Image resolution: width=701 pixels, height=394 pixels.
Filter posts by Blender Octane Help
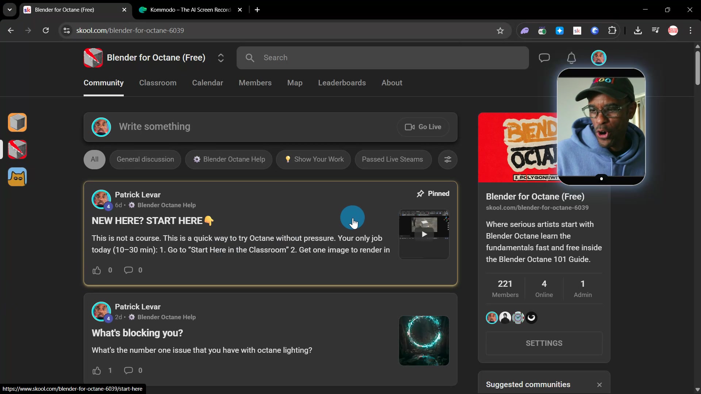[229, 159]
